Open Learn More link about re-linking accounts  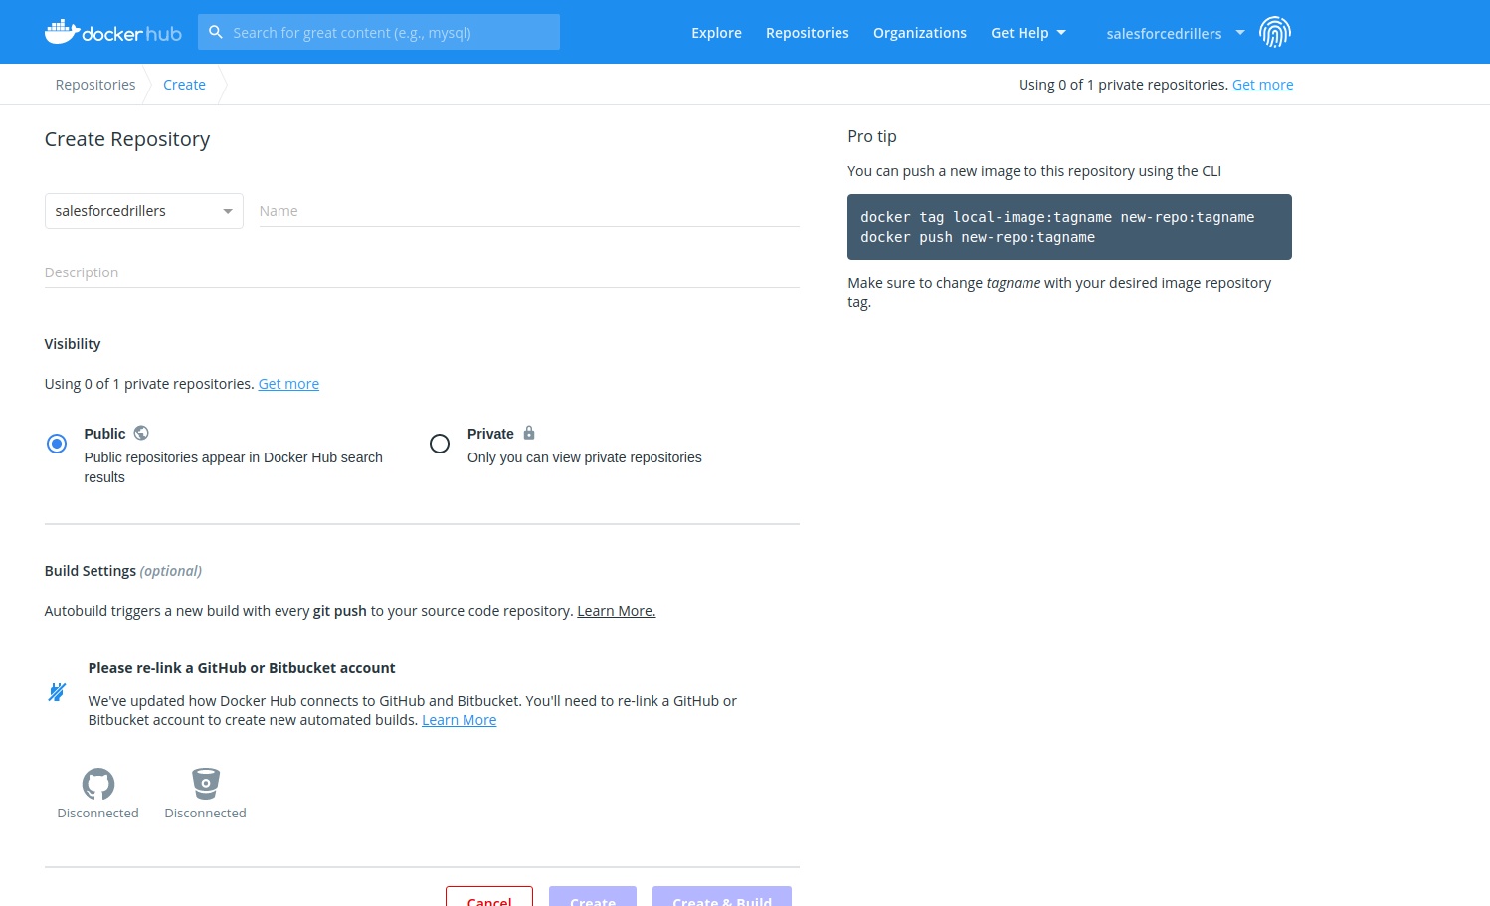point(460,720)
